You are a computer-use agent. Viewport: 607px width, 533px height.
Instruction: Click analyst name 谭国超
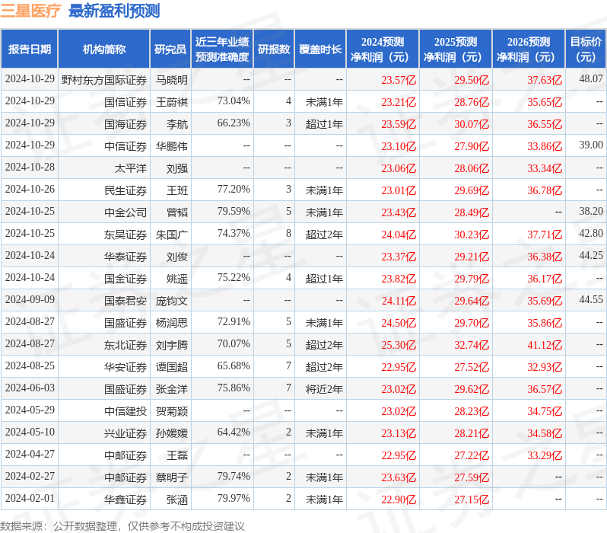click(x=171, y=368)
